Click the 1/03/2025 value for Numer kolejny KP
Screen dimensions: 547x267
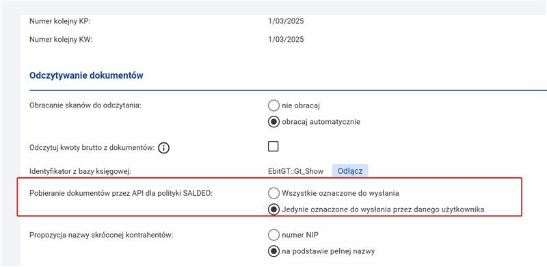pyautogui.click(x=286, y=21)
